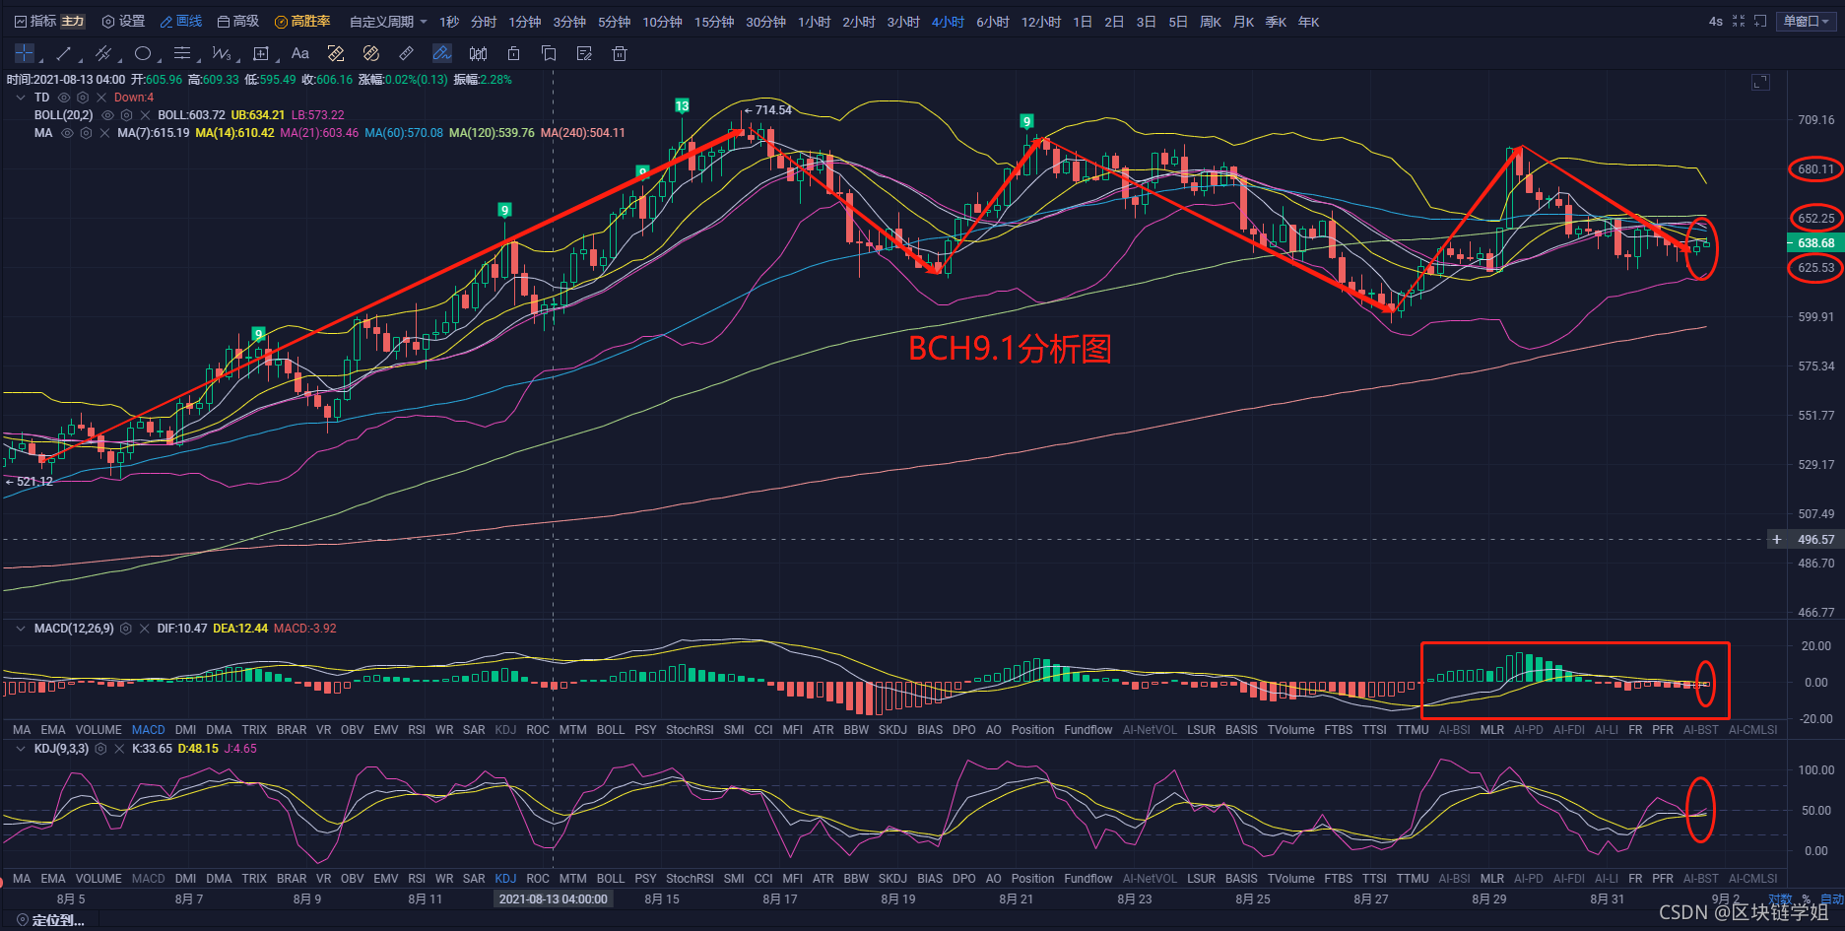Click the eraser drawing tool
The image size is (1845, 931).
pos(336,53)
